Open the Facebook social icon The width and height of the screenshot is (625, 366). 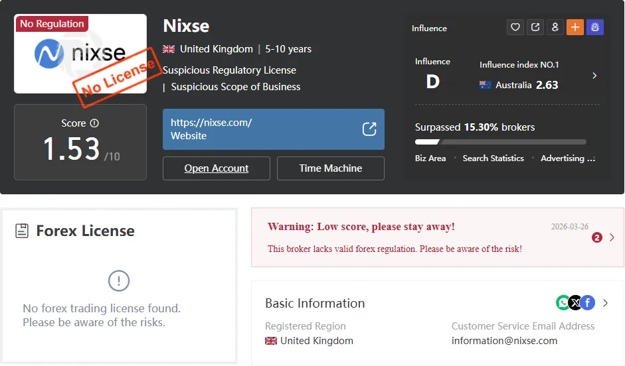tap(588, 303)
